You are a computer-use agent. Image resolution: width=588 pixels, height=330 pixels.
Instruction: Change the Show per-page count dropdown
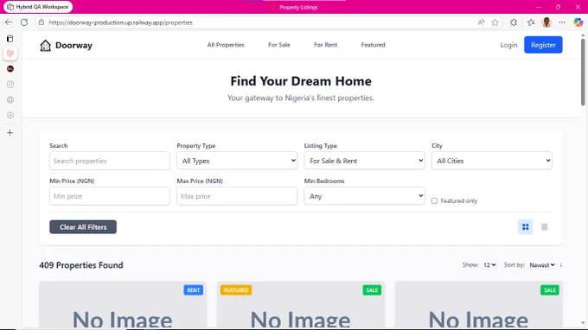tap(489, 265)
